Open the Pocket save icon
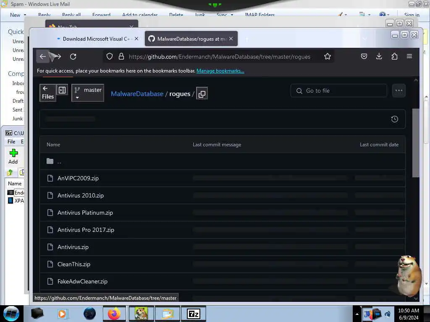The image size is (430, 322). (x=364, y=57)
